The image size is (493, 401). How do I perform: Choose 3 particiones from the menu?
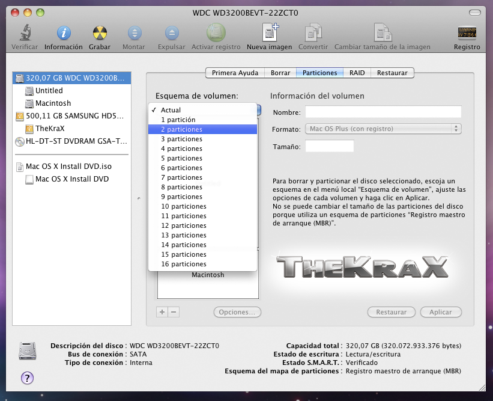(202, 139)
